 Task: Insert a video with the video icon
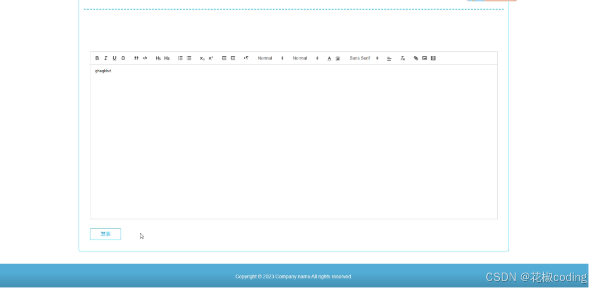433,58
